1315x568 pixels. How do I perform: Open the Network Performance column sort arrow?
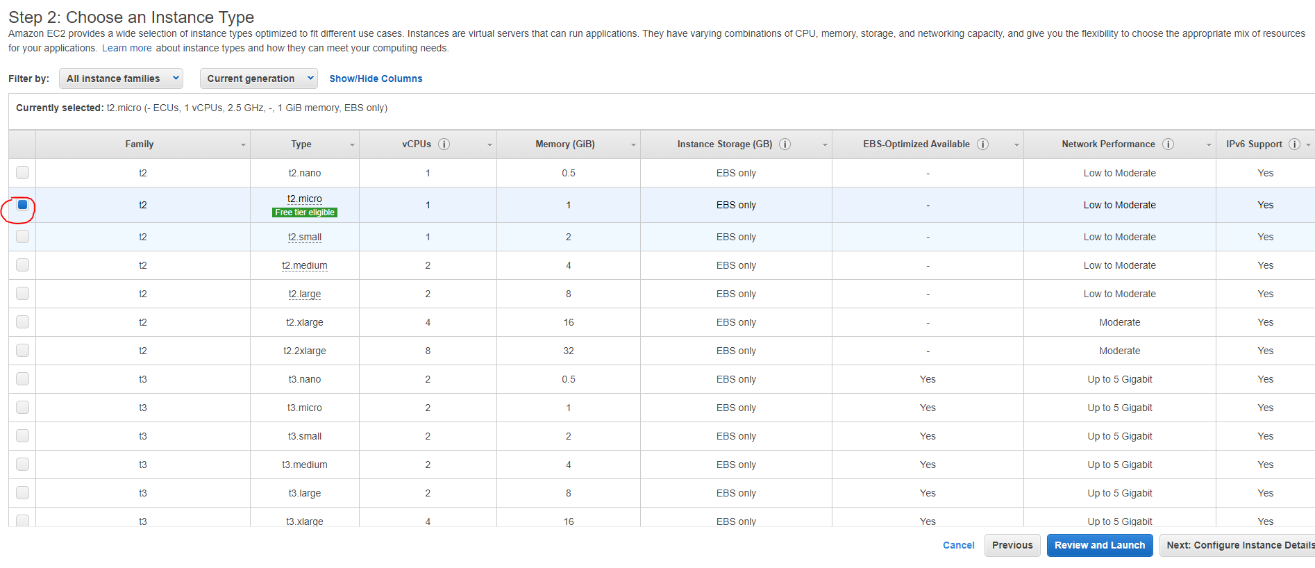tap(1209, 145)
